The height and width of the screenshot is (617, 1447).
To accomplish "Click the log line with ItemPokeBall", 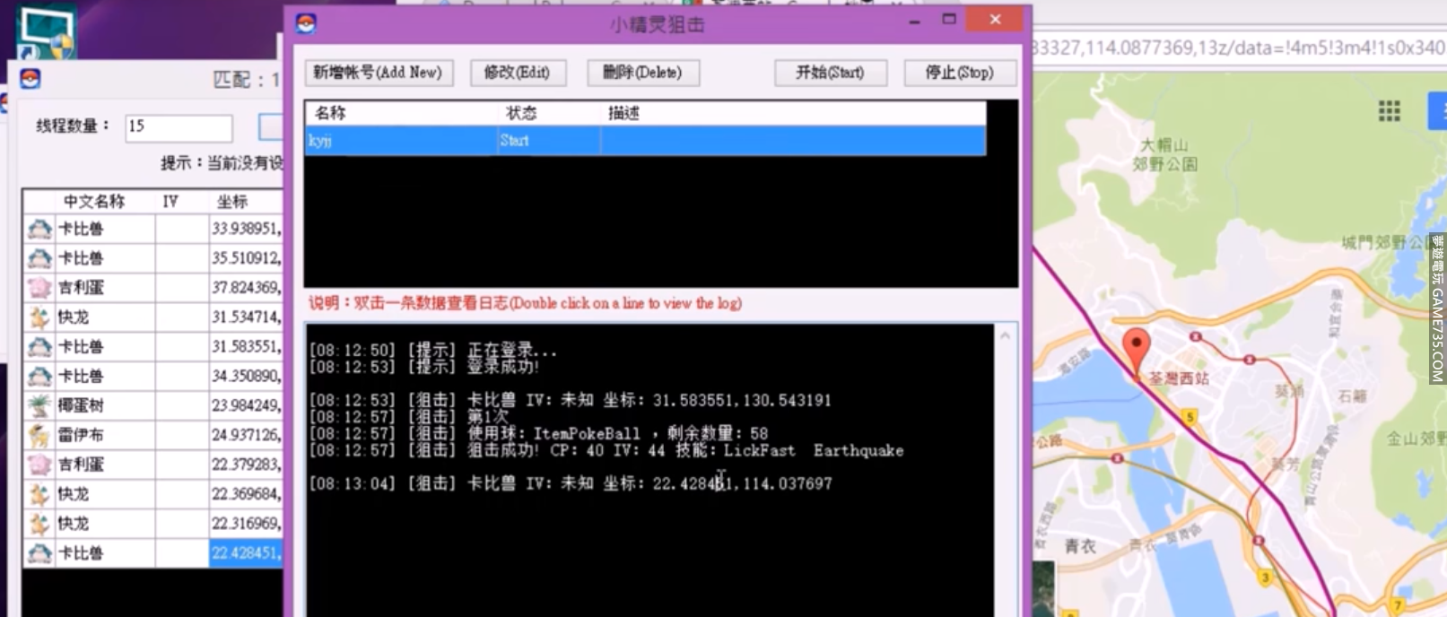I will click(539, 433).
